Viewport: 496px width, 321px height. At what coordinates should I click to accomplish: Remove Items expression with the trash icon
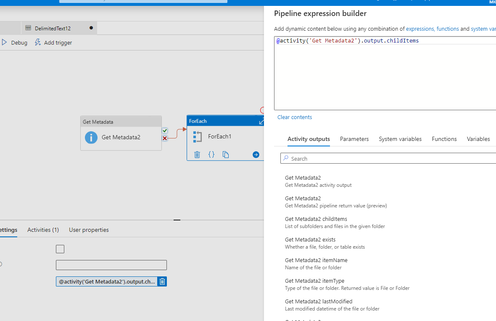(162, 281)
